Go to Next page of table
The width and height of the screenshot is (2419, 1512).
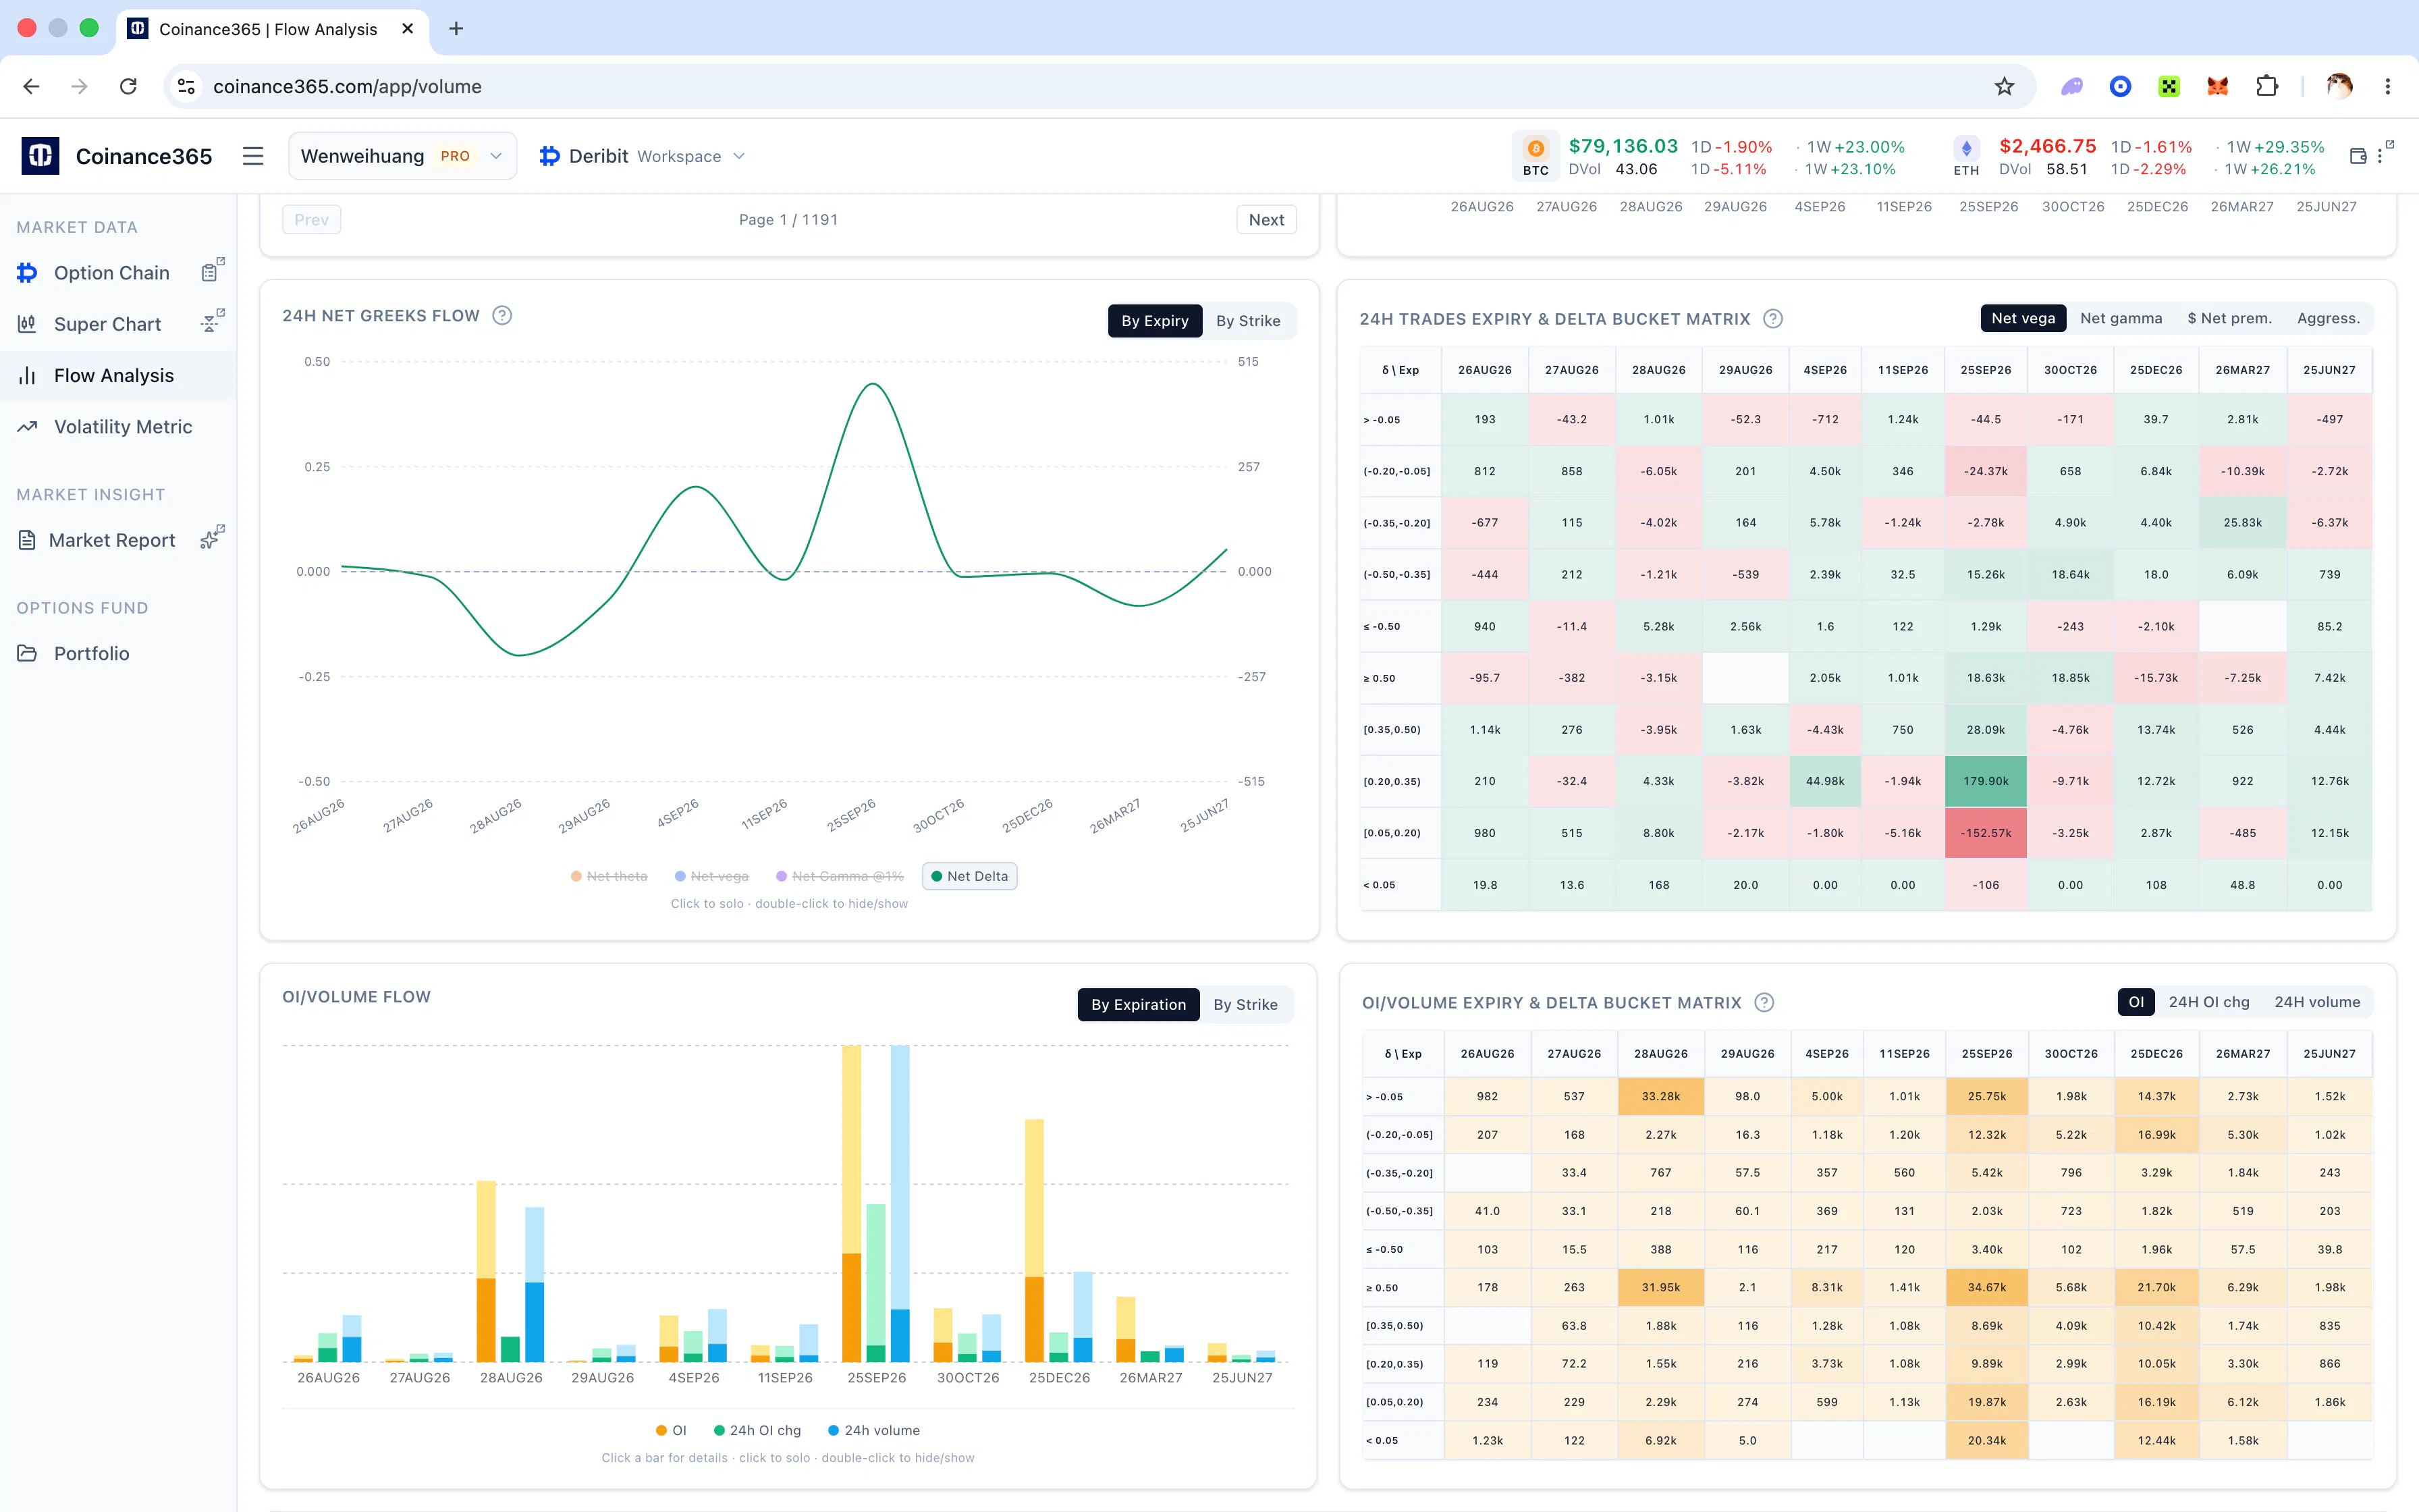click(x=1266, y=220)
